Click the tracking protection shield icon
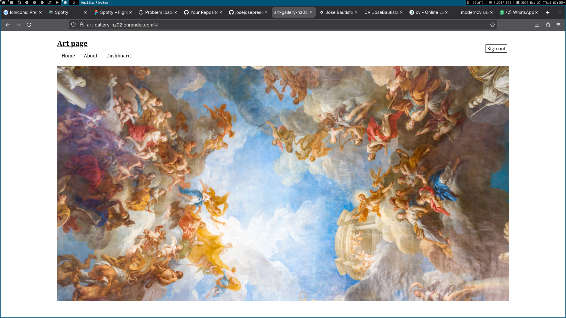The image size is (566, 318). (73, 25)
